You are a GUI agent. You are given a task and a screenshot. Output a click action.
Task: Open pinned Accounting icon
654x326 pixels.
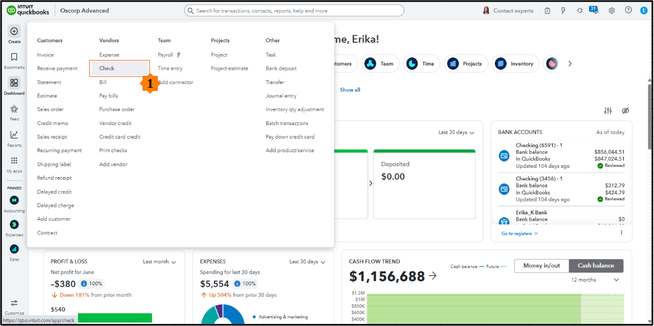(x=14, y=200)
